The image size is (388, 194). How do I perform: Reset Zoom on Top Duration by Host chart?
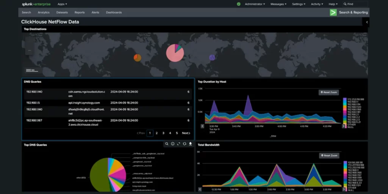(329, 92)
